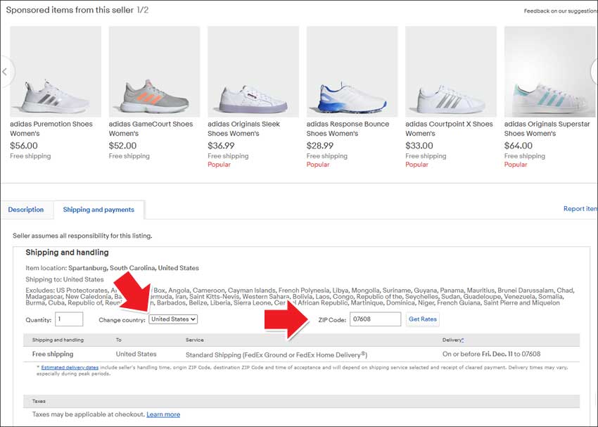The width and height of the screenshot is (598, 427).
Task: Click 'On or before Fri. Dec. 11' delivery text
Action: [x=491, y=354]
